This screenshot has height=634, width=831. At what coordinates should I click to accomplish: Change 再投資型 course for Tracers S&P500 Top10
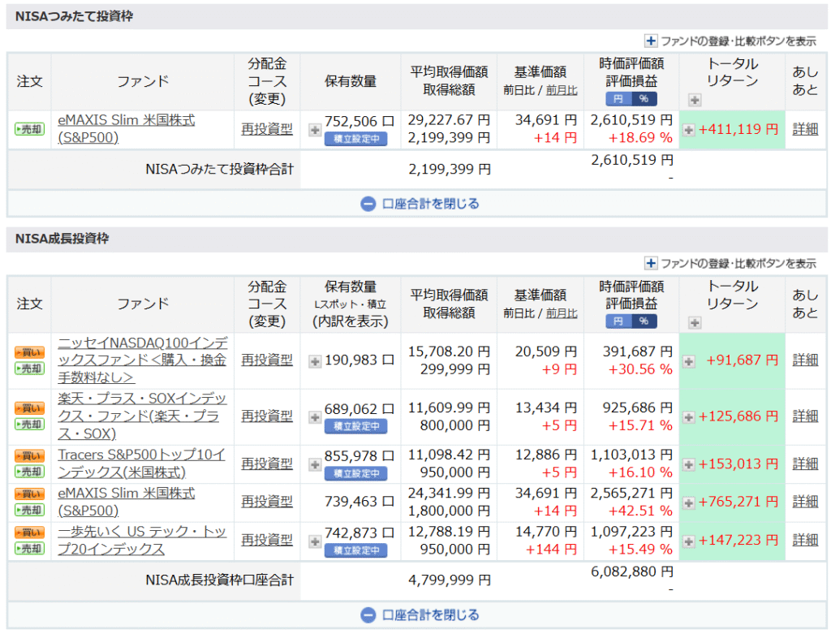pyautogui.click(x=266, y=464)
